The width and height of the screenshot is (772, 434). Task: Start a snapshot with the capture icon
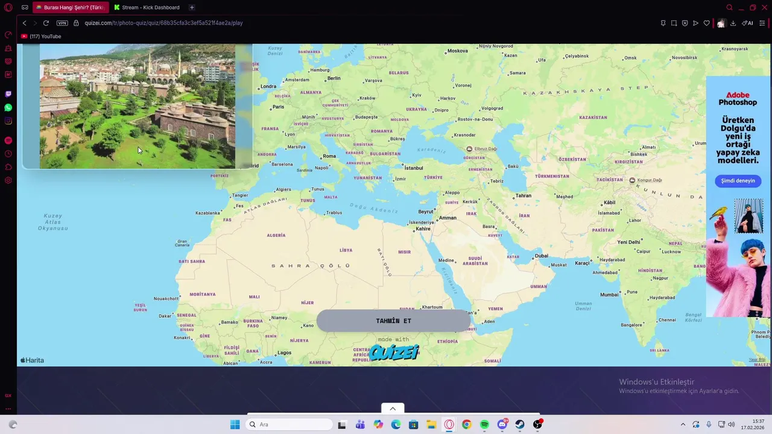coord(674,23)
